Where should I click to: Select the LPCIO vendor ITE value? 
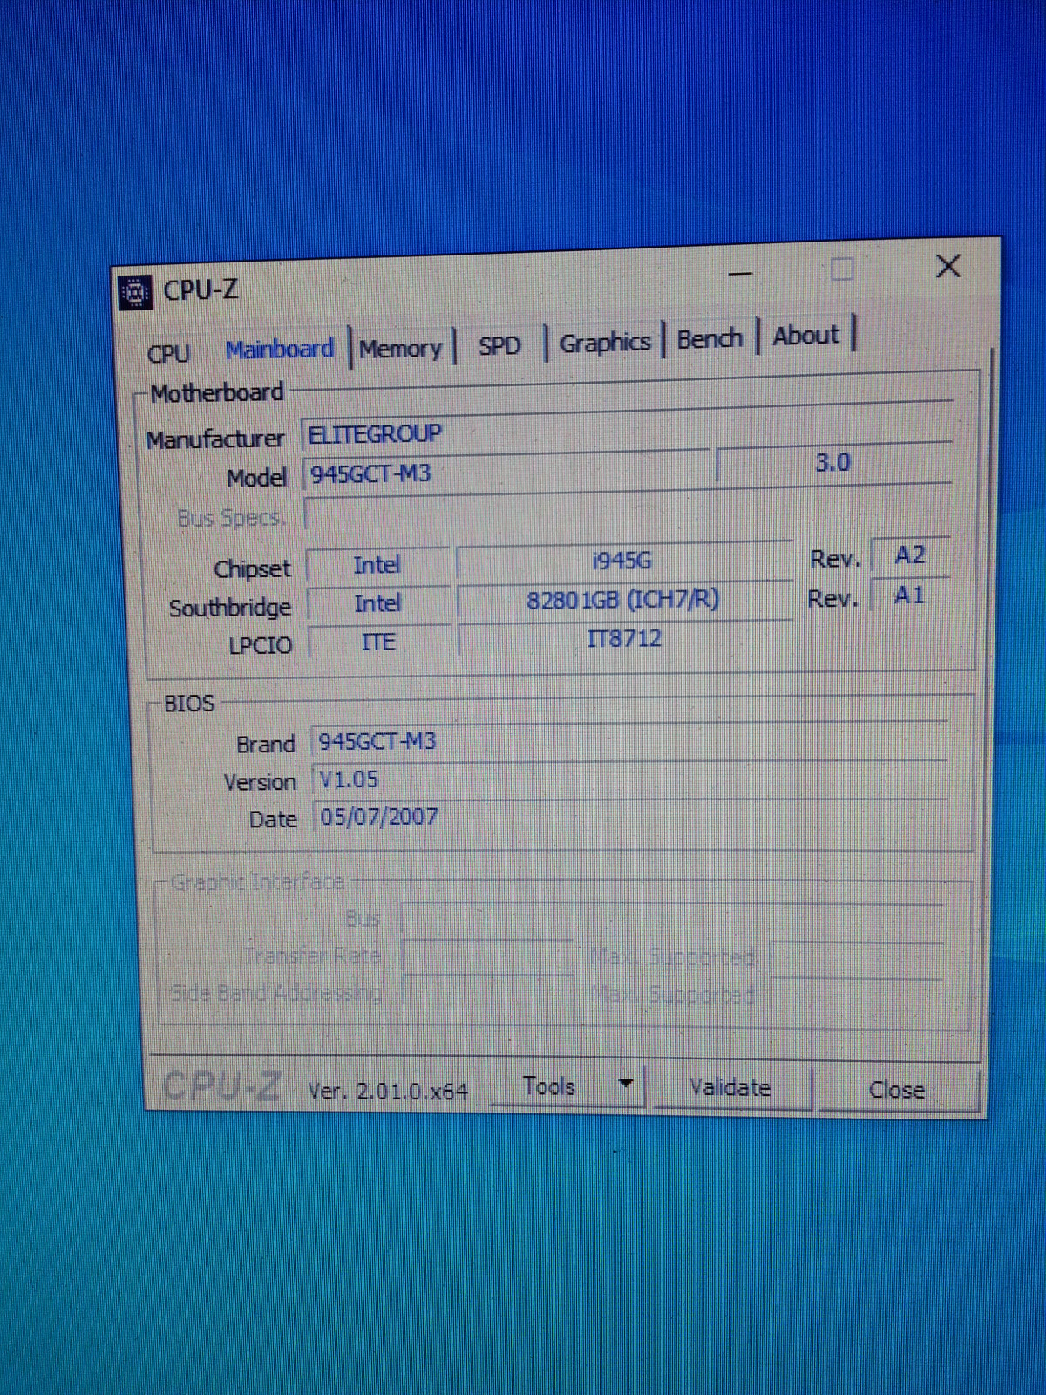click(379, 643)
